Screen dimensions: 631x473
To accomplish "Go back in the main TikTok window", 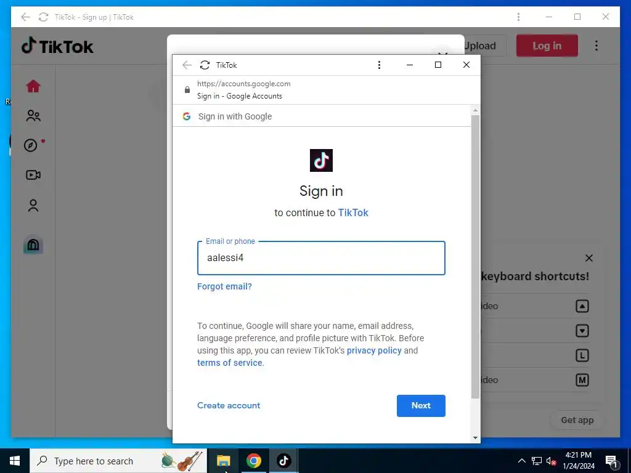I will (25, 17).
